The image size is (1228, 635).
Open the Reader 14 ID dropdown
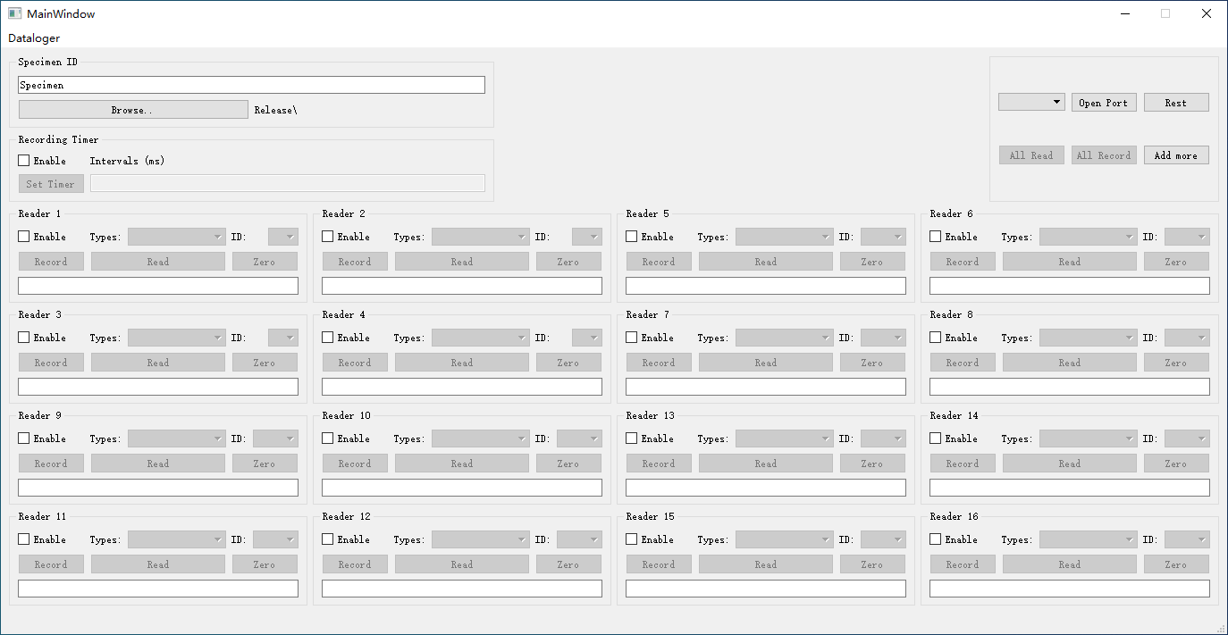(x=1187, y=439)
